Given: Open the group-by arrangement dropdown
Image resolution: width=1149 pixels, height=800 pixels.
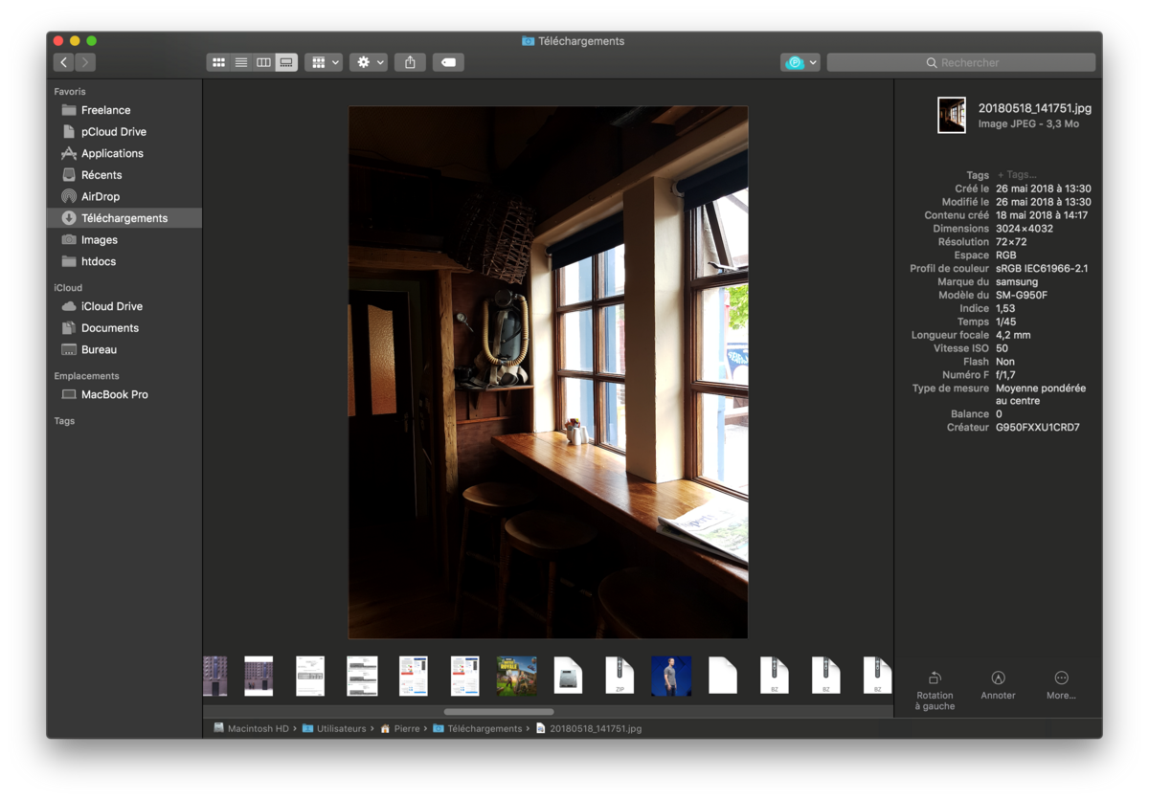Looking at the screenshot, I should pos(324,62).
